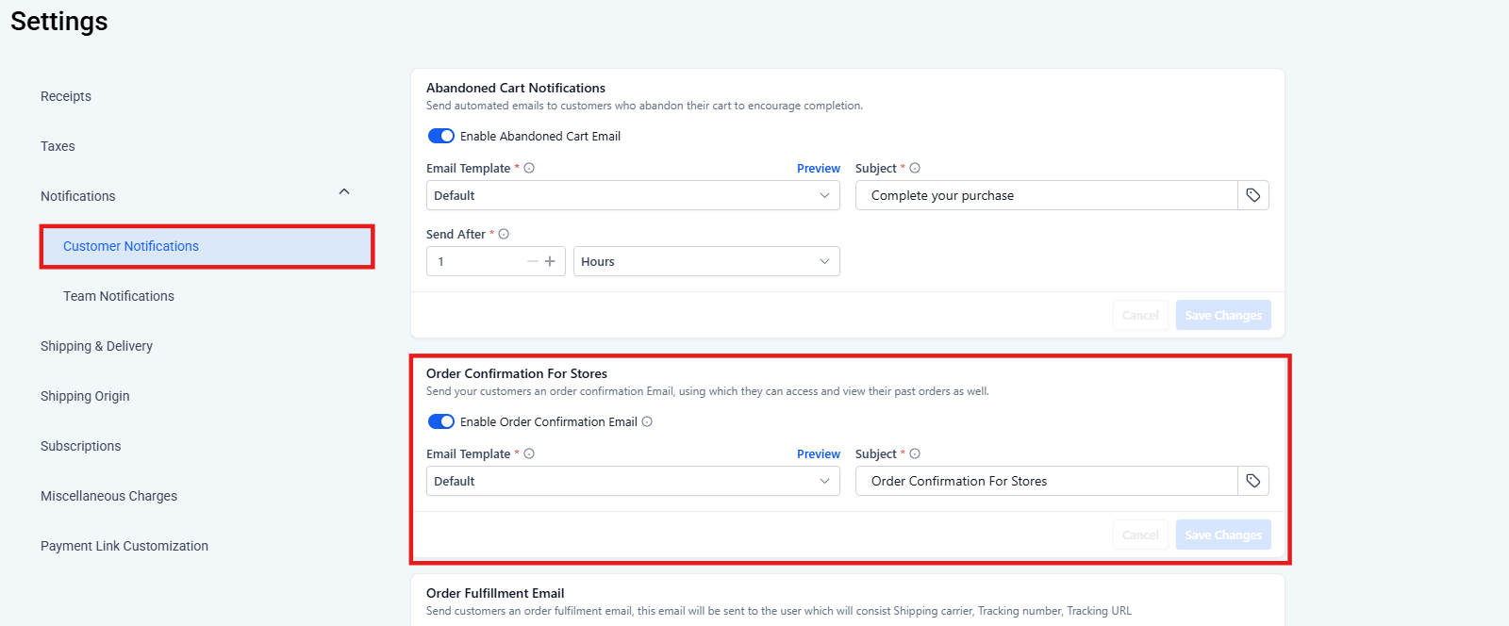Decrease Send After value with minus icon

(x=533, y=261)
